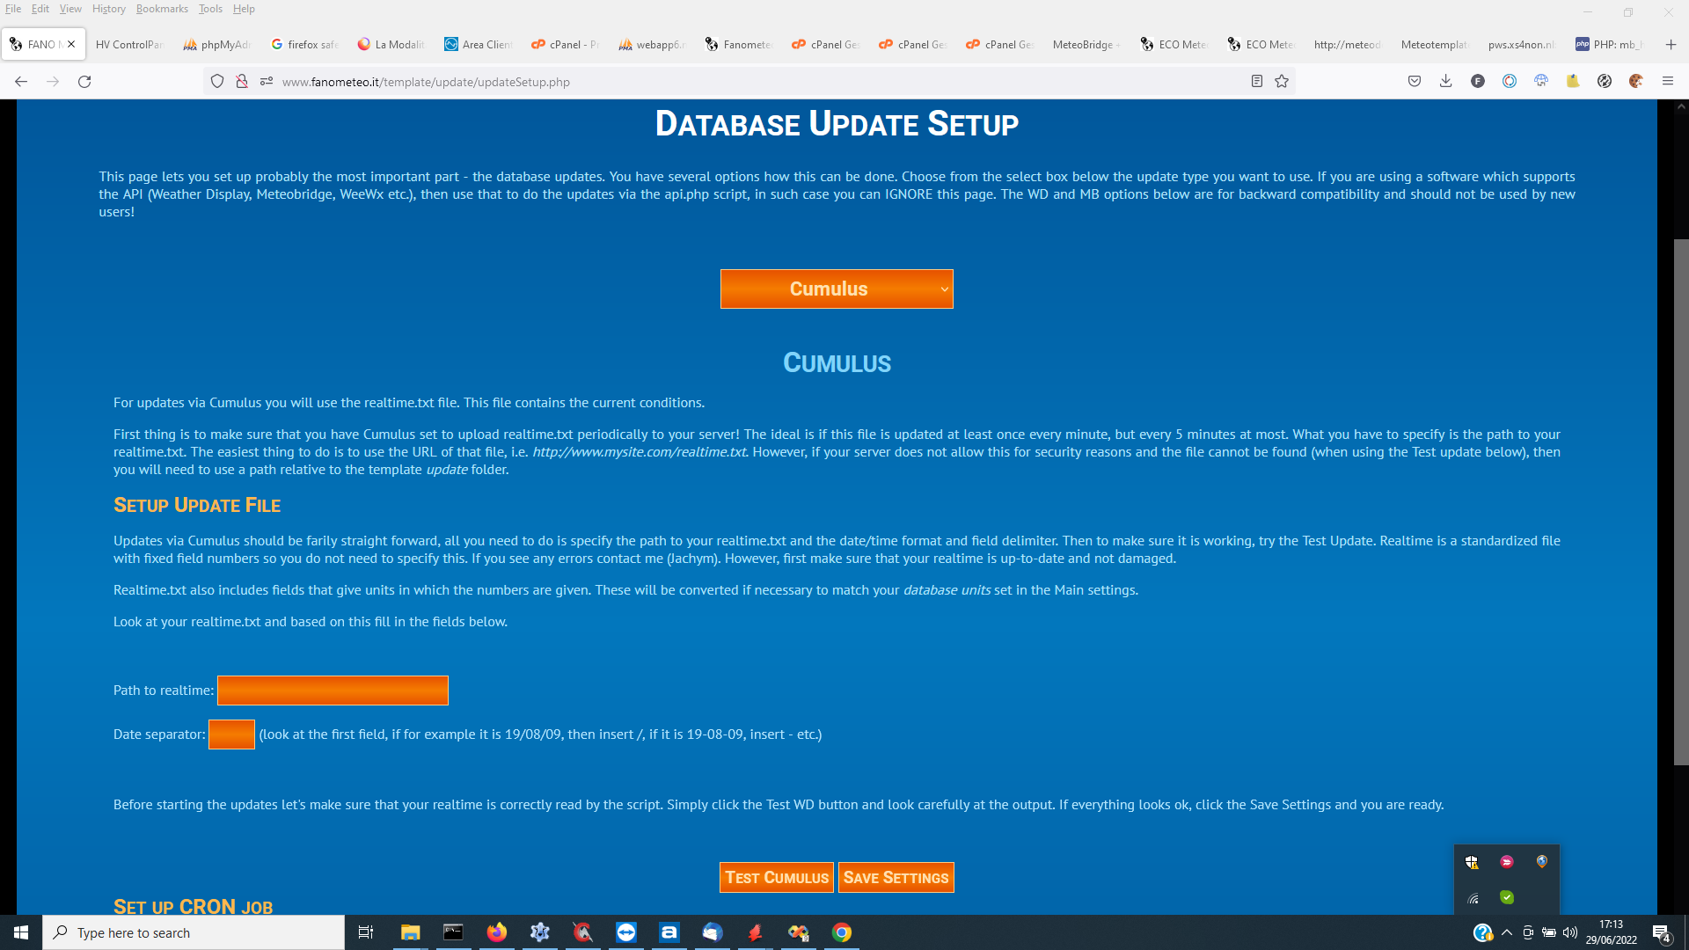Open Thunderbird from the taskbar

coord(713,932)
